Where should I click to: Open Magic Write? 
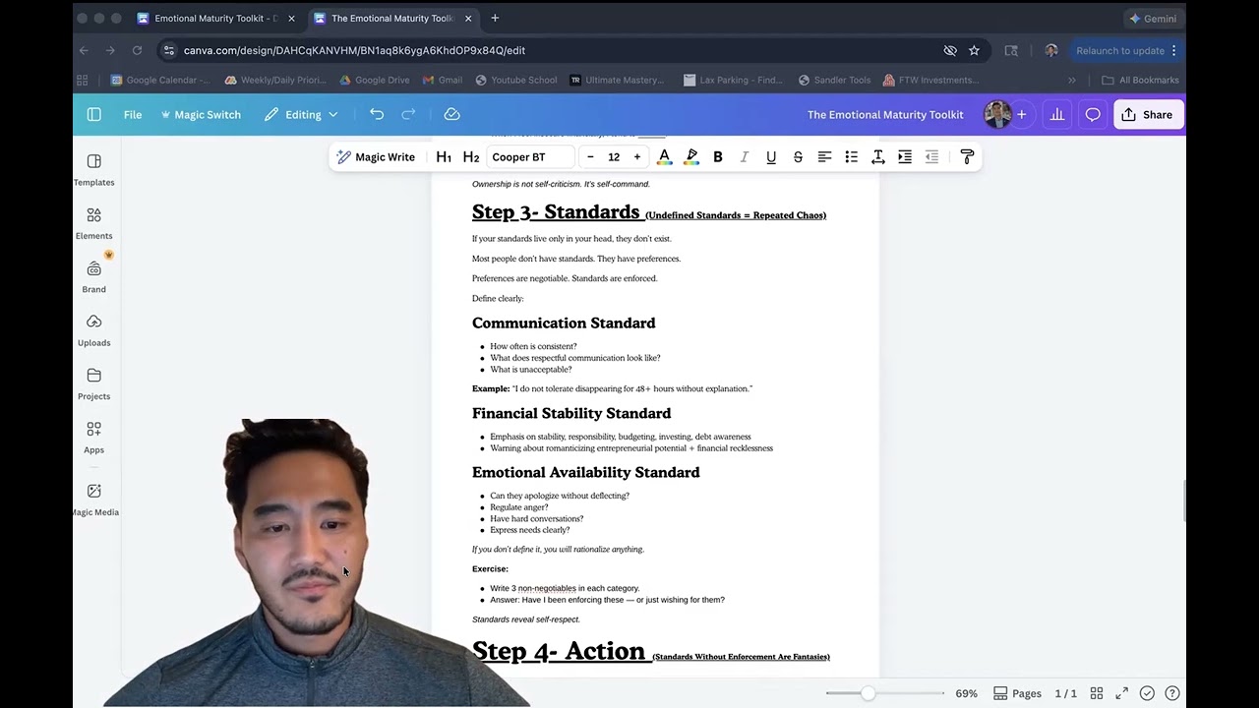[376, 157]
